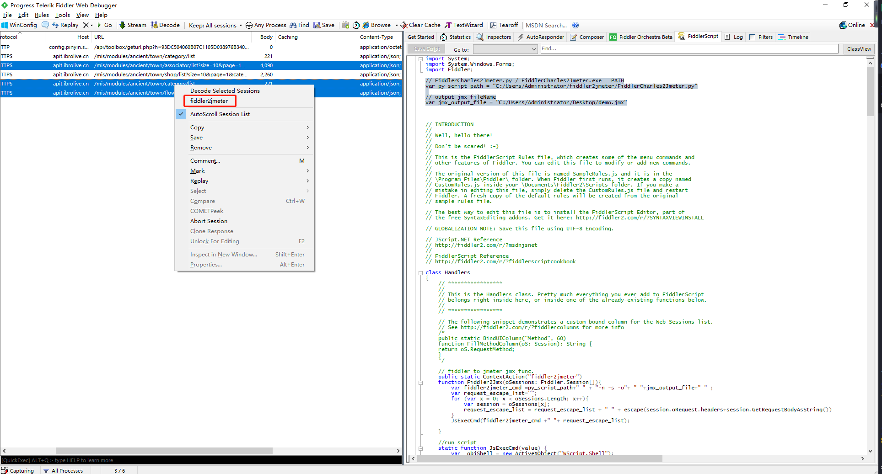The width and height of the screenshot is (882, 474).
Task: Click the ClassView button
Action: coord(859,49)
